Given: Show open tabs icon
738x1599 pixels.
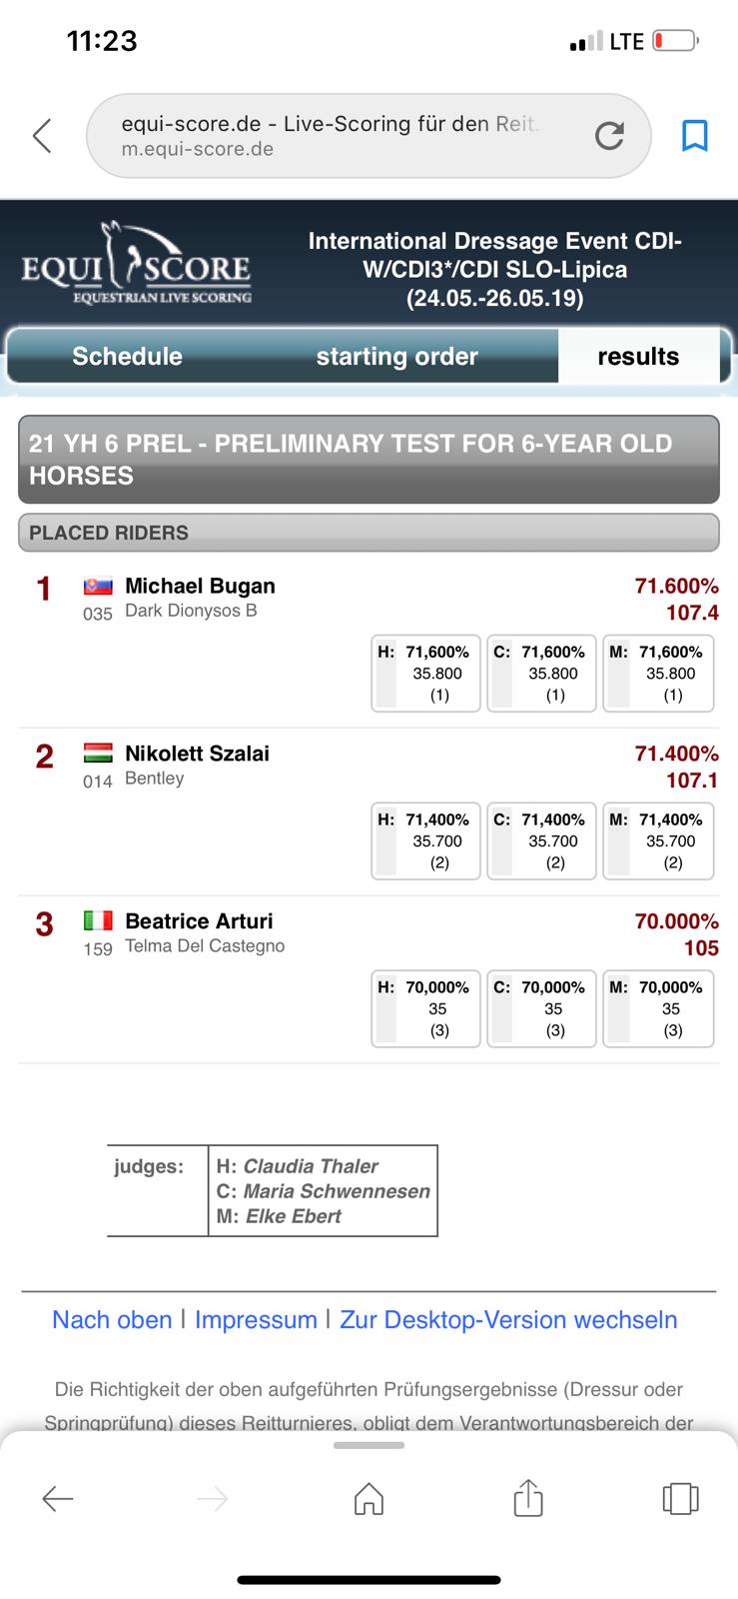Looking at the screenshot, I should 680,1498.
